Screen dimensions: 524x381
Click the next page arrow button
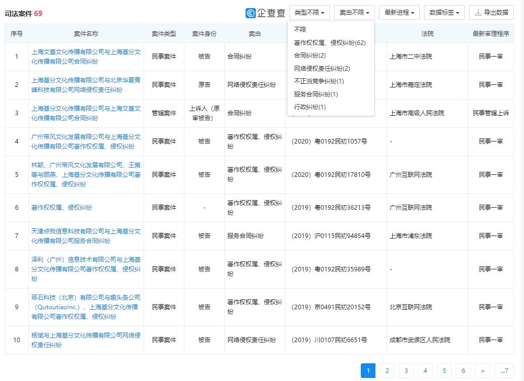click(483, 370)
